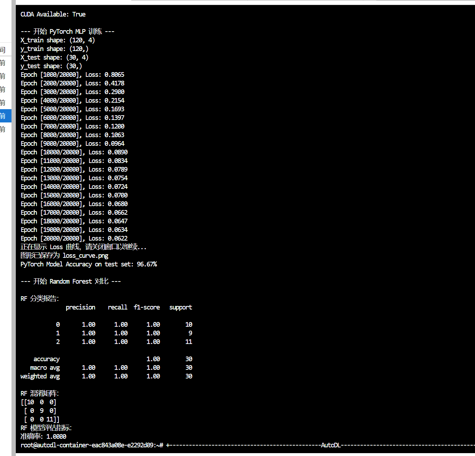
Task: Click the 准确率: 1.0000 result line
Action: pyautogui.click(x=43, y=437)
